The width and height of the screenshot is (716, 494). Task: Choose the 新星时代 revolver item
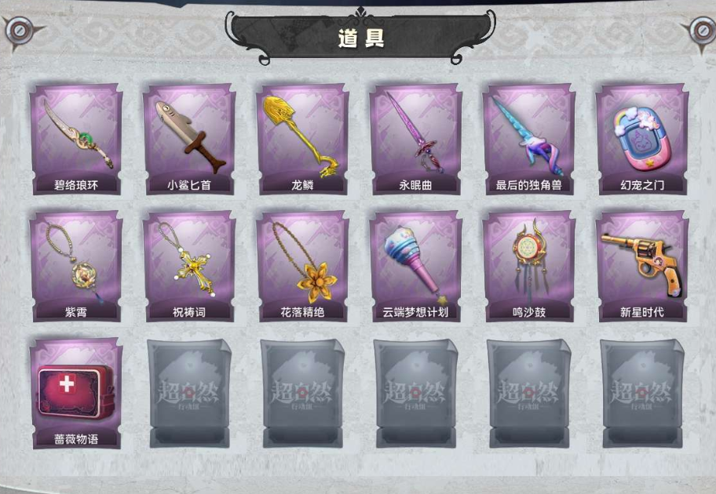[642, 267]
